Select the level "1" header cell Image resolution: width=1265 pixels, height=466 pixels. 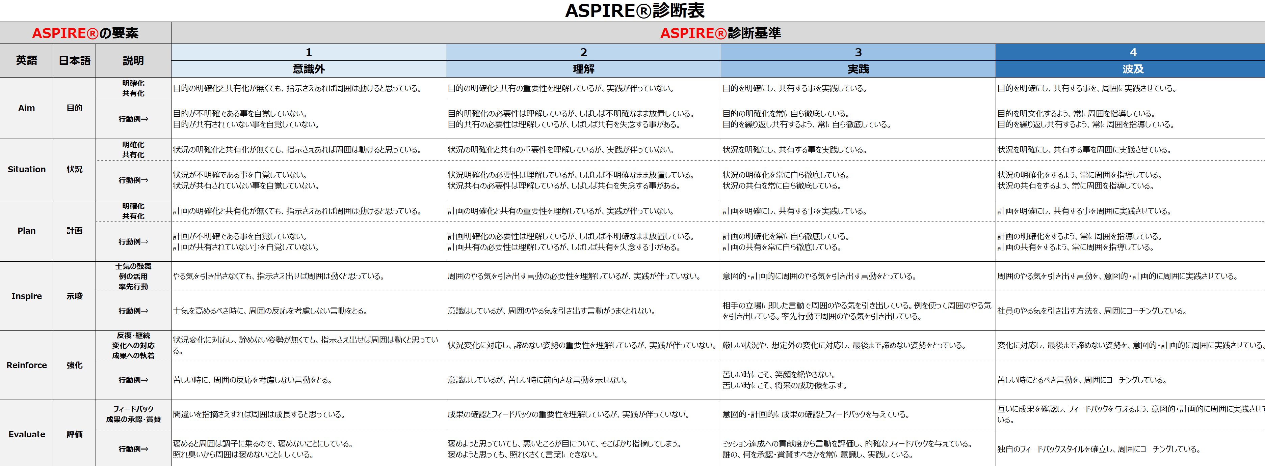click(x=308, y=53)
